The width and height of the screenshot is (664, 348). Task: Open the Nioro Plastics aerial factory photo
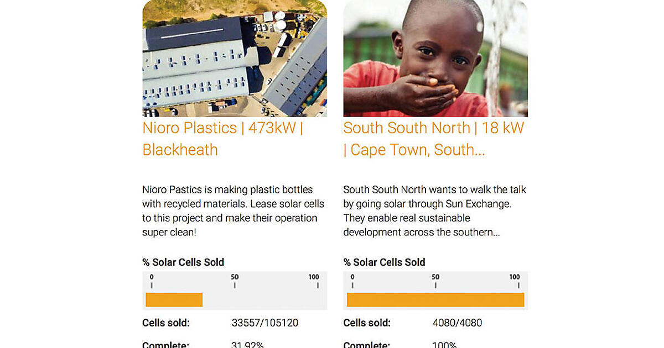coord(235,58)
